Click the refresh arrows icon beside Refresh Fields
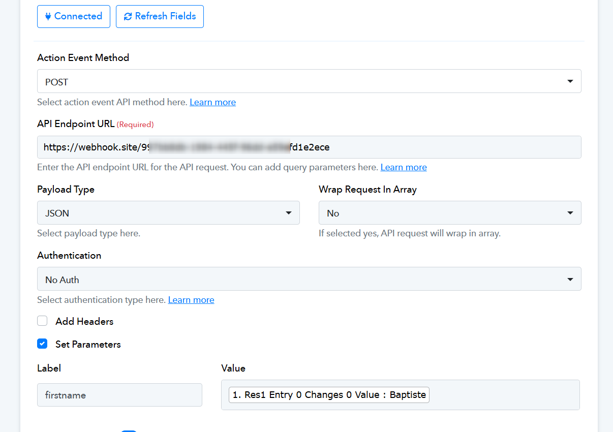Viewport: 613px width, 432px height. tap(128, 16)
